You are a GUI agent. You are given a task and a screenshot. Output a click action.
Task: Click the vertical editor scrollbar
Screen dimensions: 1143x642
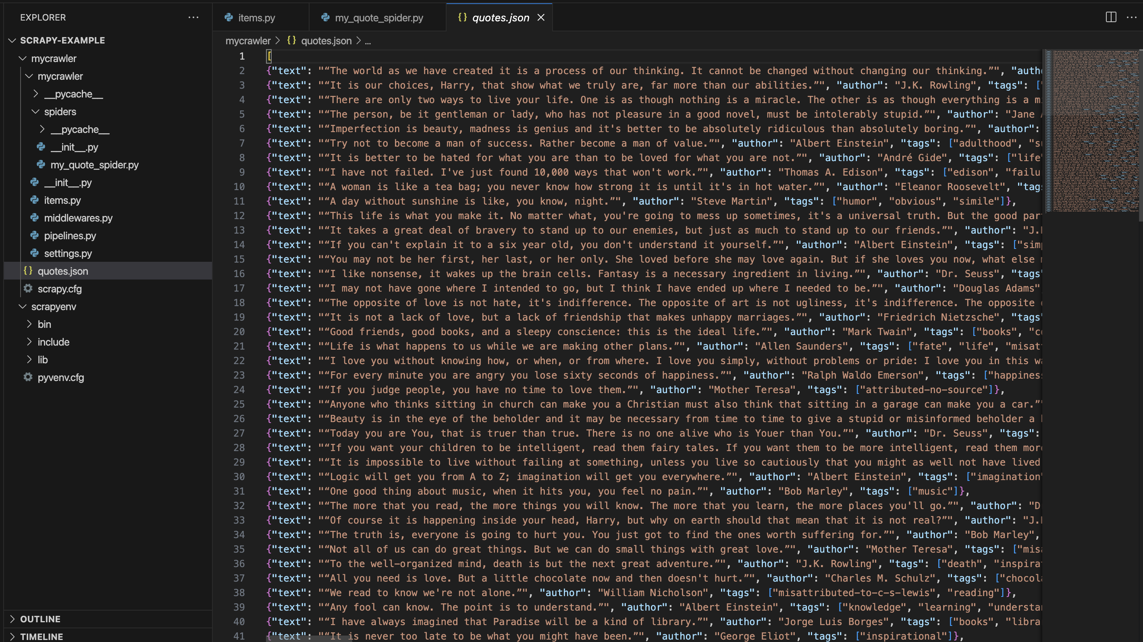coord(1140,135)
